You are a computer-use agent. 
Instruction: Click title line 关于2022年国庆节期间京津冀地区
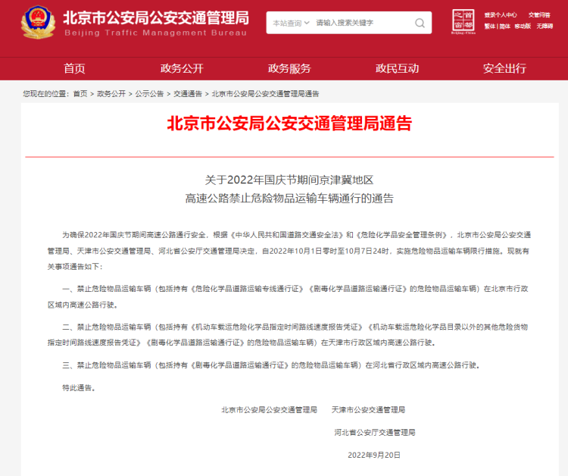point(289,180)
